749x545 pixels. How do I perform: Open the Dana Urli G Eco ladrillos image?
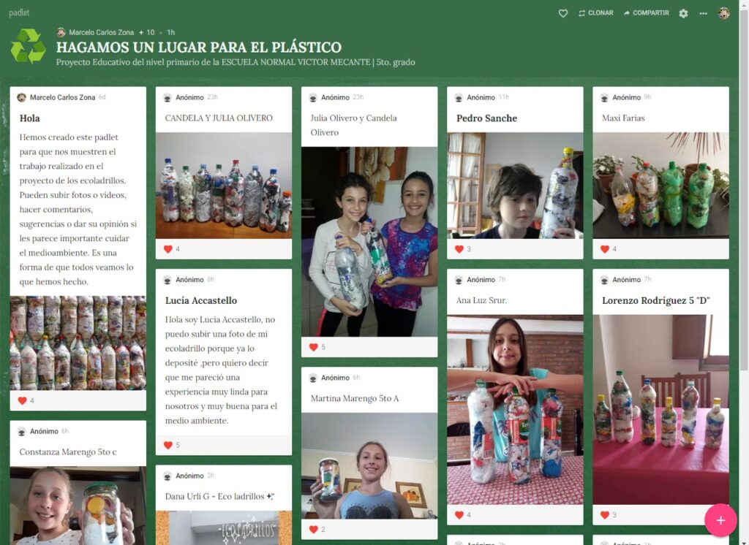point(224,527)
